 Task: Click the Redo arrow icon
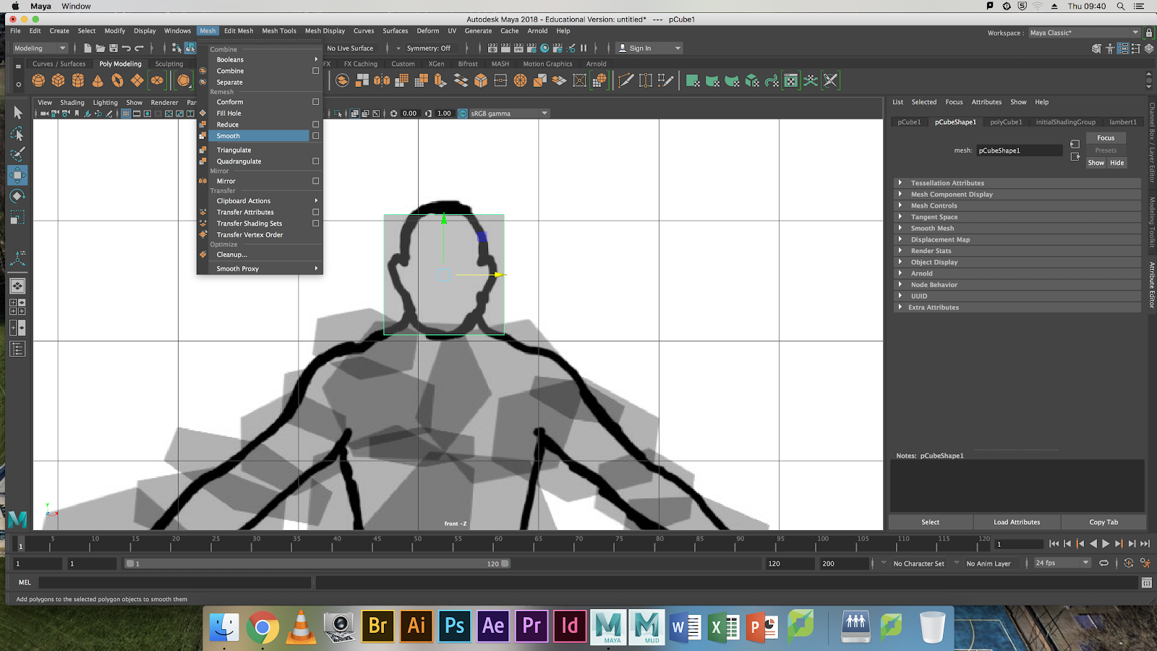(x=140, y=48)
